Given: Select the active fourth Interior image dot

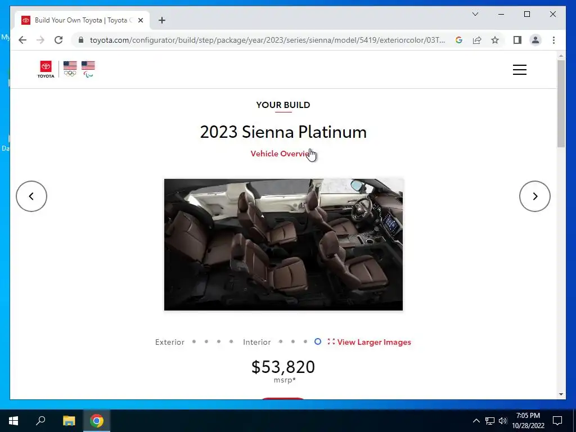Looking at the screenshot, I should pos(318,341).
